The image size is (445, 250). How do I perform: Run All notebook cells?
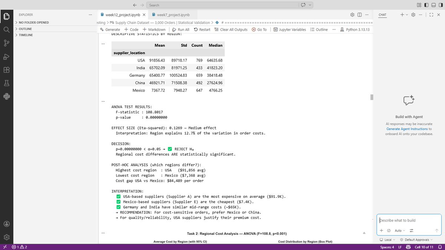coord(181,30)
